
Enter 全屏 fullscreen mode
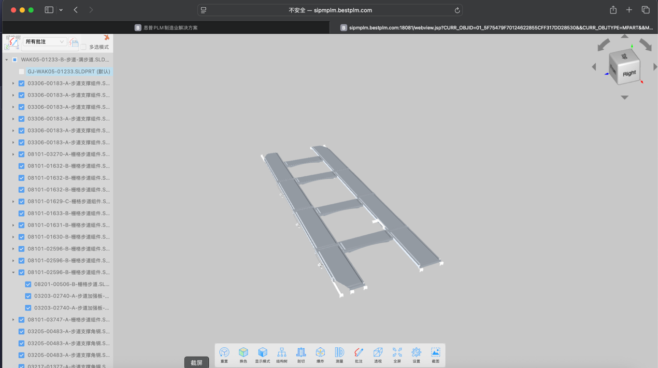click(397, 355)
